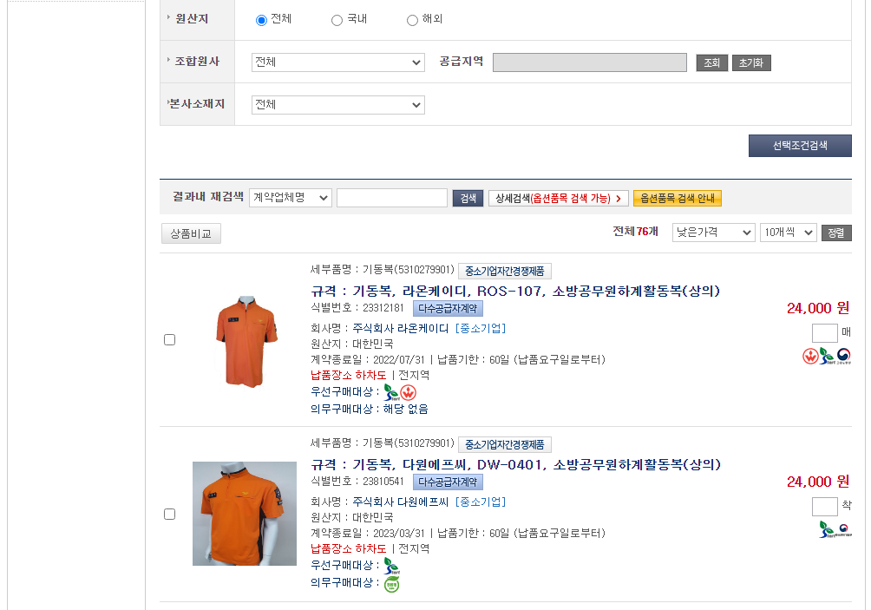Click Start leaf mark under ROS-107 price
Image resolution: width=871 pixels, height=610 pixels.
point(827,356)
